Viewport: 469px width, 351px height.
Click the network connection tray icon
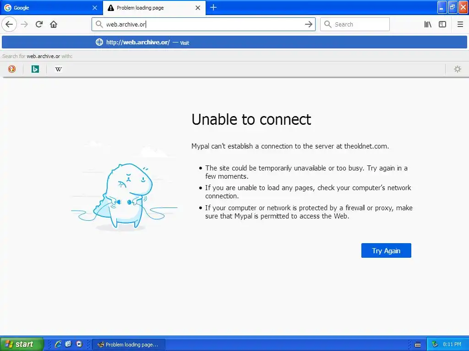click(x=435, y=345)
